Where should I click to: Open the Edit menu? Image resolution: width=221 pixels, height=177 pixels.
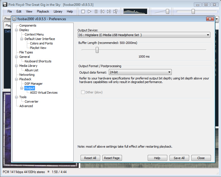(19, 11)
